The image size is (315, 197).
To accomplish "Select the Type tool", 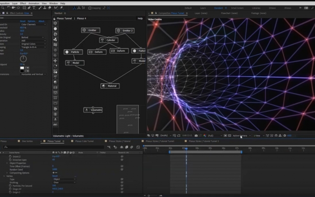I will click(x=34, y=8).
